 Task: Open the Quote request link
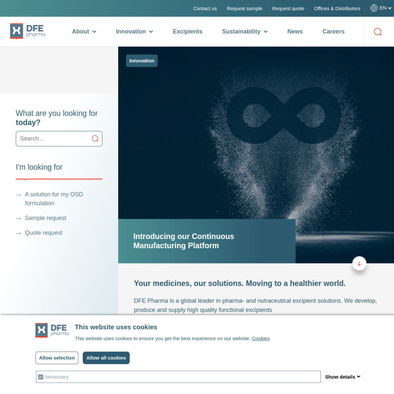tap(43, 233)
